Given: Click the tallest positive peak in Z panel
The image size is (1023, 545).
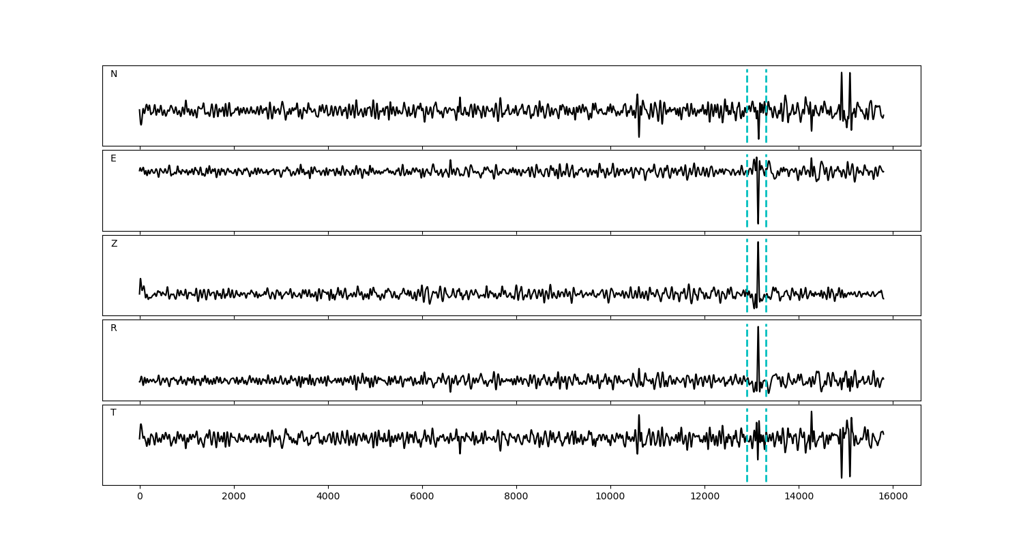Looking at the screenshot, I should [758, 243].
